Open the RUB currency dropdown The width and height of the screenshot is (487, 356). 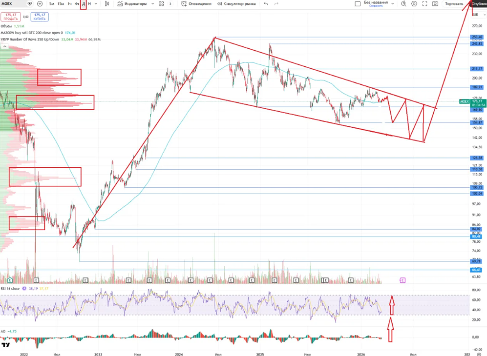(479, 15)
